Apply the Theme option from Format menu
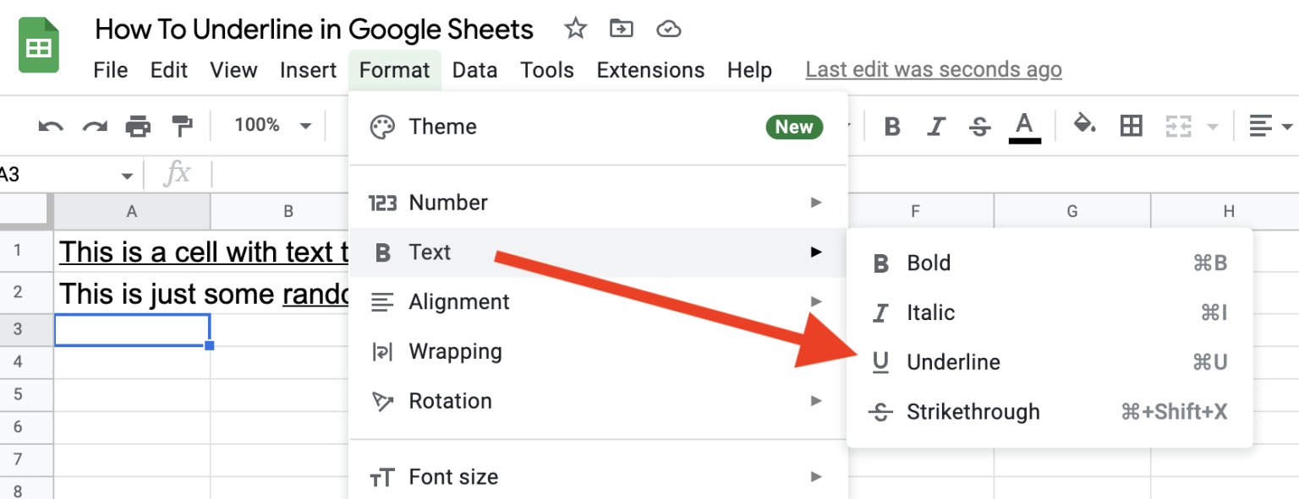The width and height of the screenshot is (1299, 499). click(x=442, y=126)
